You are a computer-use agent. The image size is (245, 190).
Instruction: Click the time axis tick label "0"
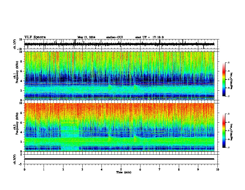click(24, 170)
